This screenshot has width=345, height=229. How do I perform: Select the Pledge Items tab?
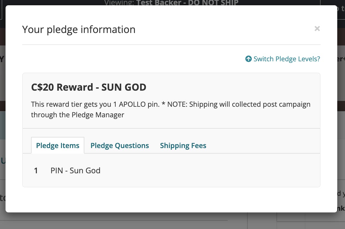58,146
